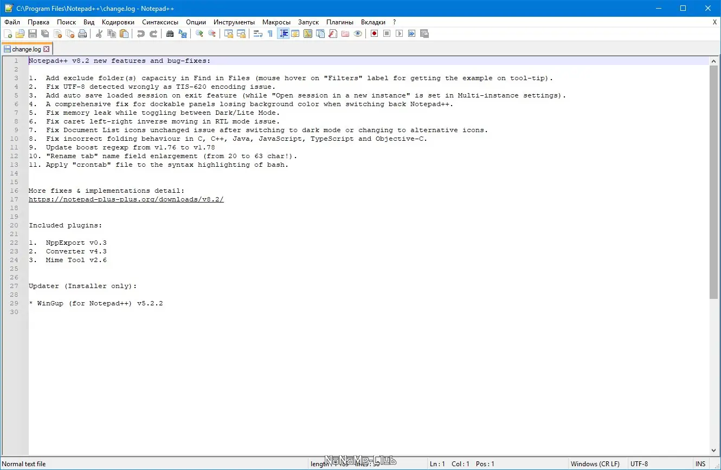Click the Stop recording macro icon
This screenshot has width=721, height=470.
(387, 34)
